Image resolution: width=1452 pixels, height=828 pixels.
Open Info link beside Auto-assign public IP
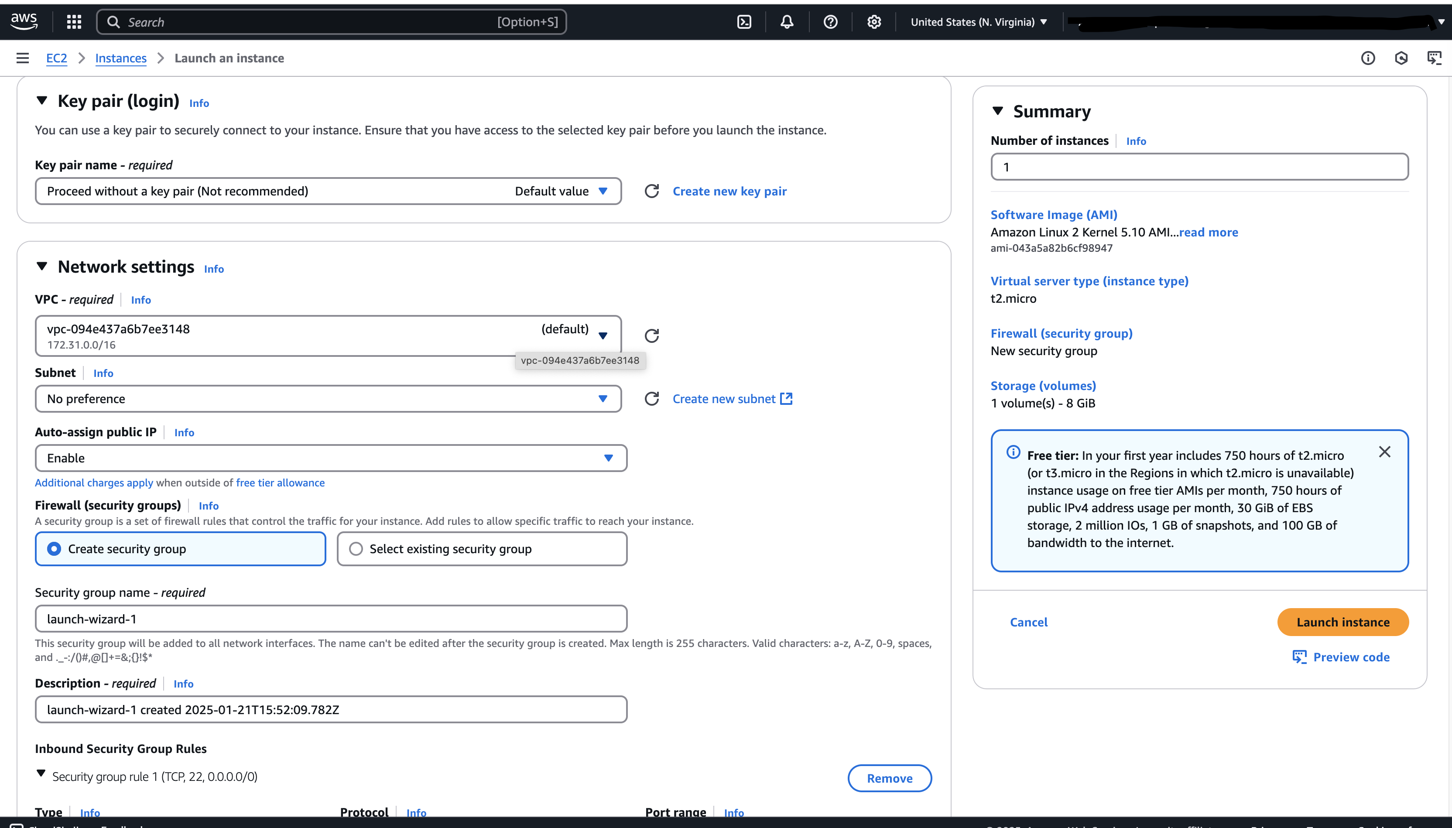[184, 432]
